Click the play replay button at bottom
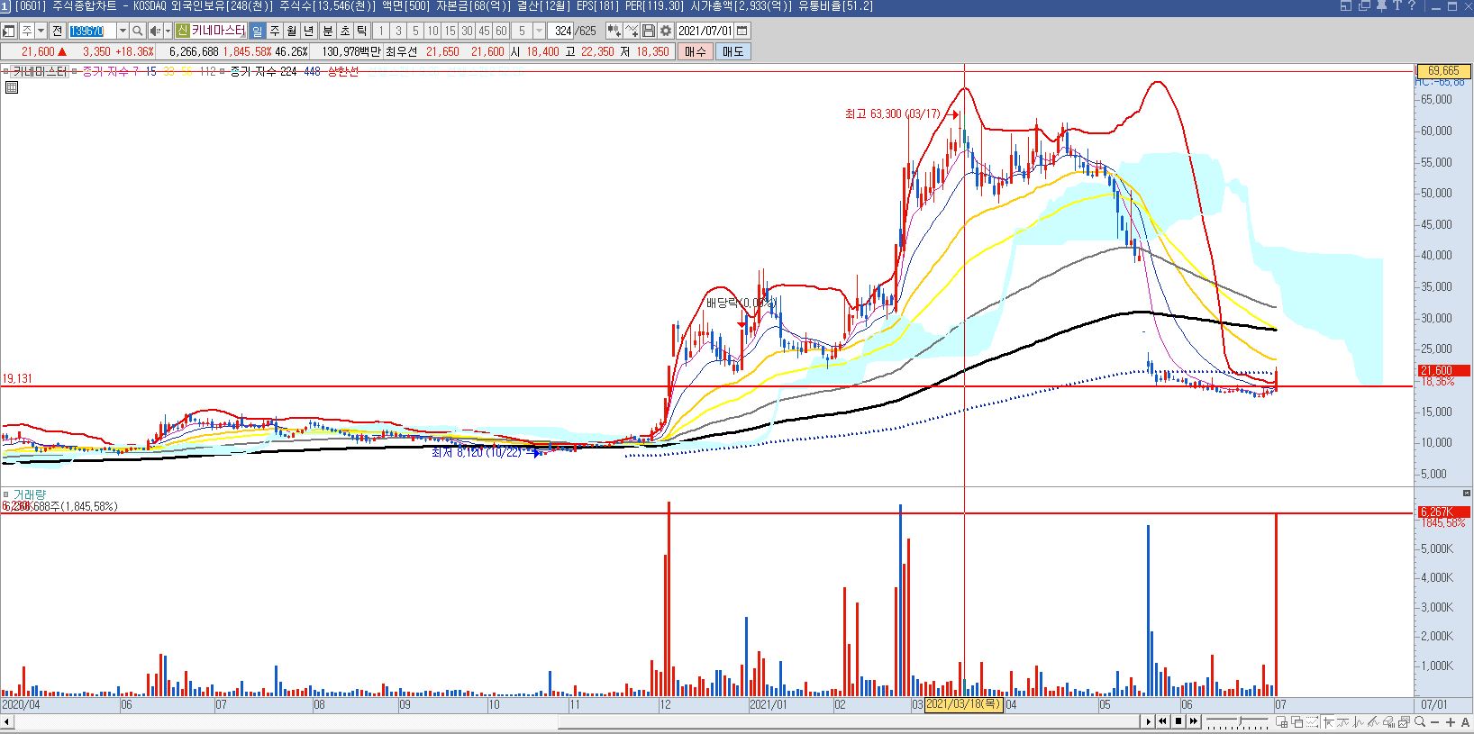 click(1149, 721)
